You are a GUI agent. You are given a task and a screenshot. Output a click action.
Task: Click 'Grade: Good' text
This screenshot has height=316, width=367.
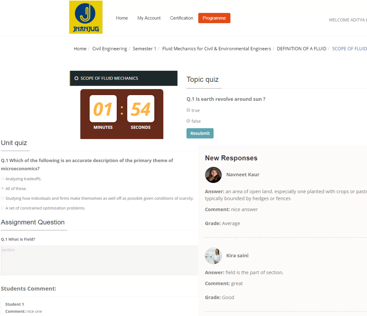219,297
